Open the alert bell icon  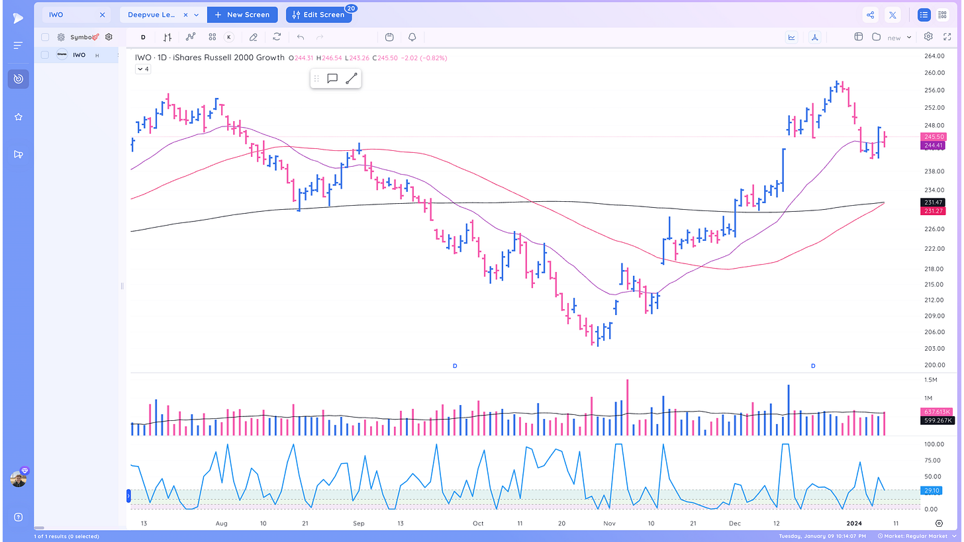[x=412, y=37]
